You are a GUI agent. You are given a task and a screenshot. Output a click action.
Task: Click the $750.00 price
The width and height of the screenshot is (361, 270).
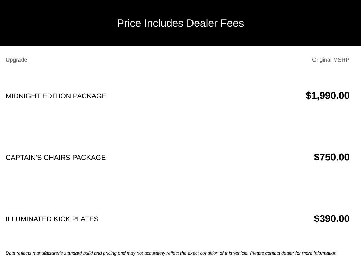[332, 157]
